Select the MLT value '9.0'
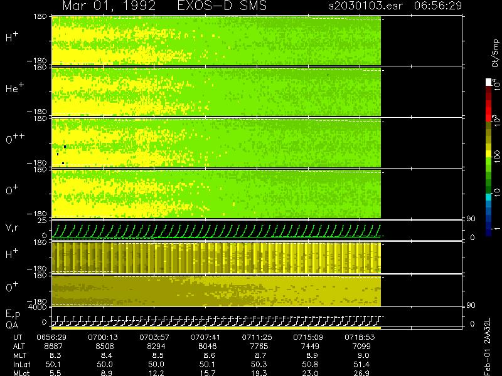502x376 pixels. 363,355
